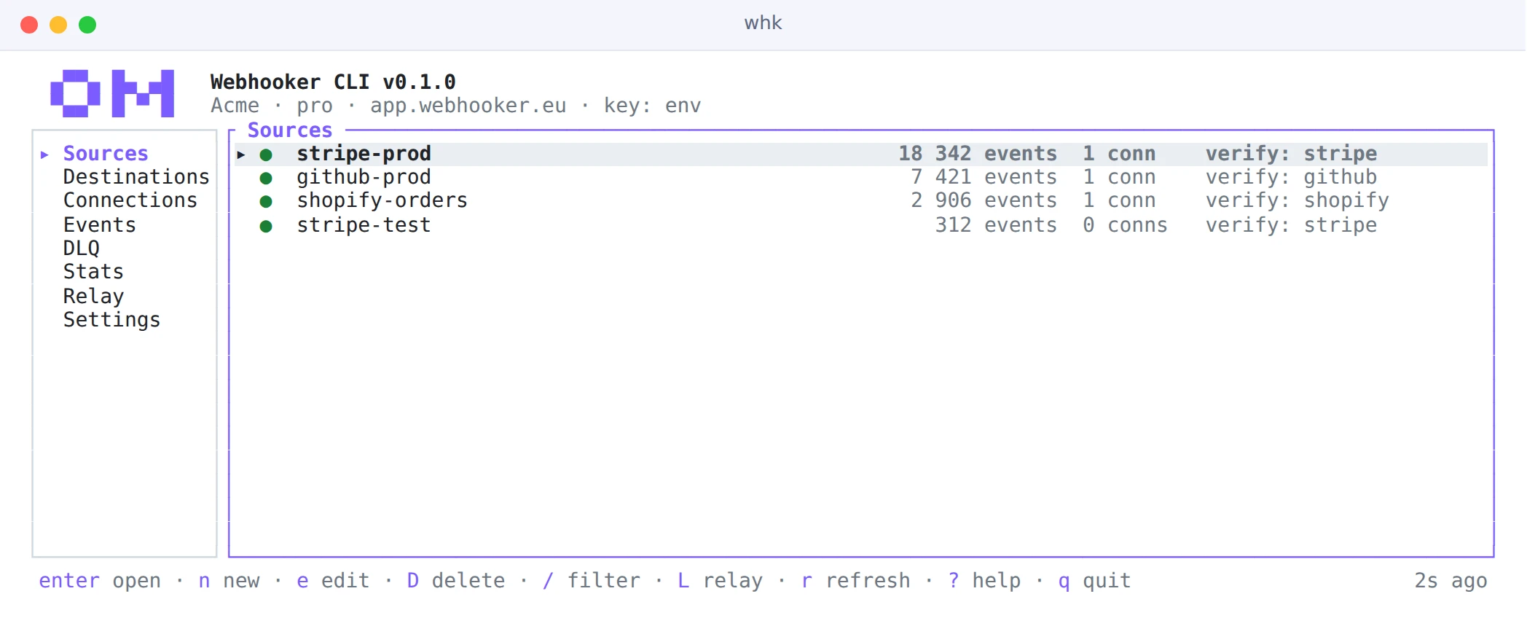Open the DLQ section
Screen dimensions: 1527x618
(82, 249)
